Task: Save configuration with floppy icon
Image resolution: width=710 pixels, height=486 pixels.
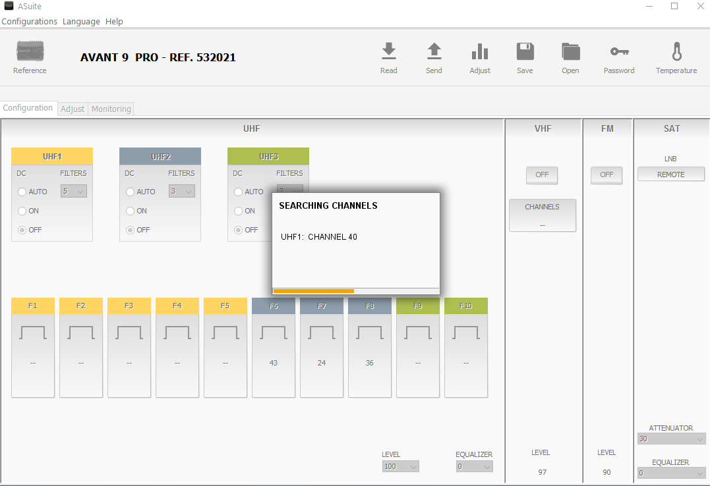Action: (x=525, y=51)
